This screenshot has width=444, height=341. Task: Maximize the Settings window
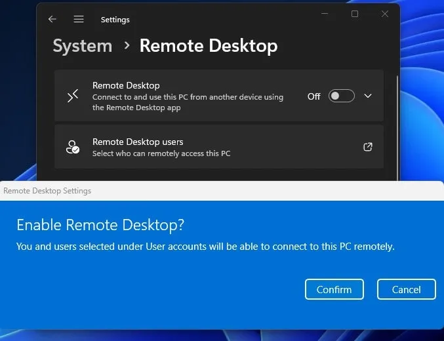(x=355, y=14)
